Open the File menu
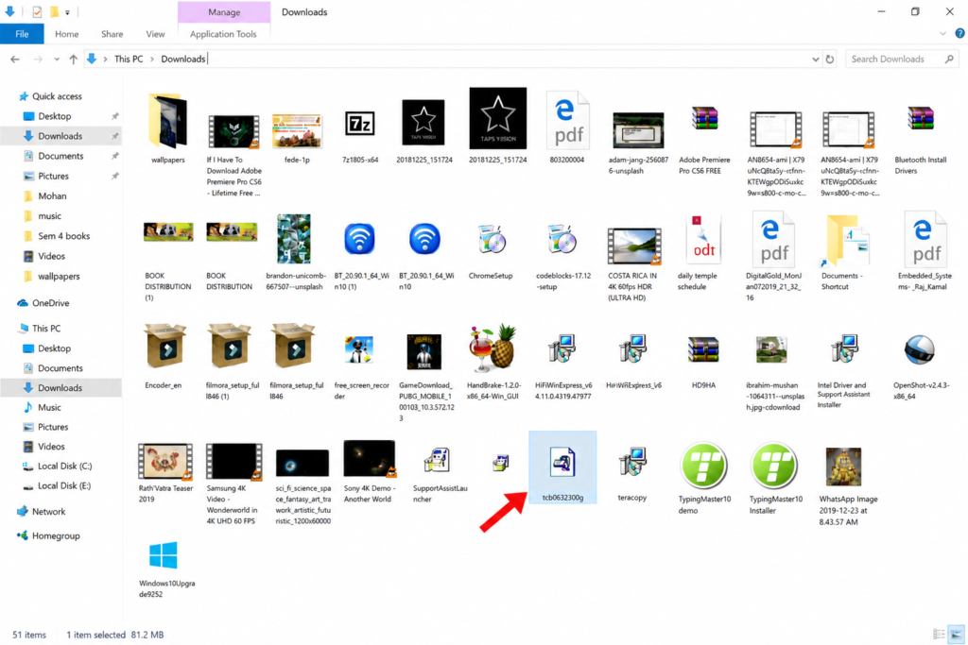This screenshot has width=968, height=645. 23,34
